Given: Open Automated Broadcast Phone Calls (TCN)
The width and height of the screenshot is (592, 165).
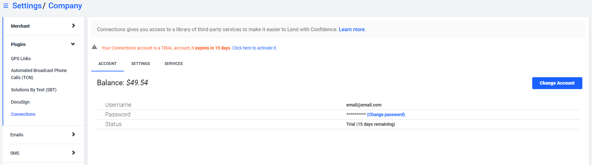Looking at the screenshot, I should coord(39,74).
